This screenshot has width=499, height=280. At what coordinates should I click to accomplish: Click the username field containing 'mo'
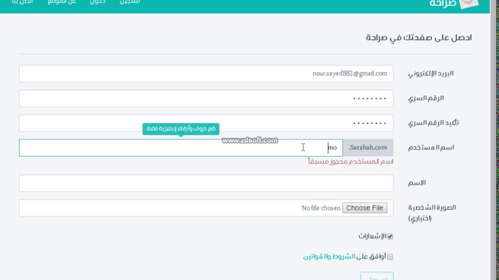181,148
